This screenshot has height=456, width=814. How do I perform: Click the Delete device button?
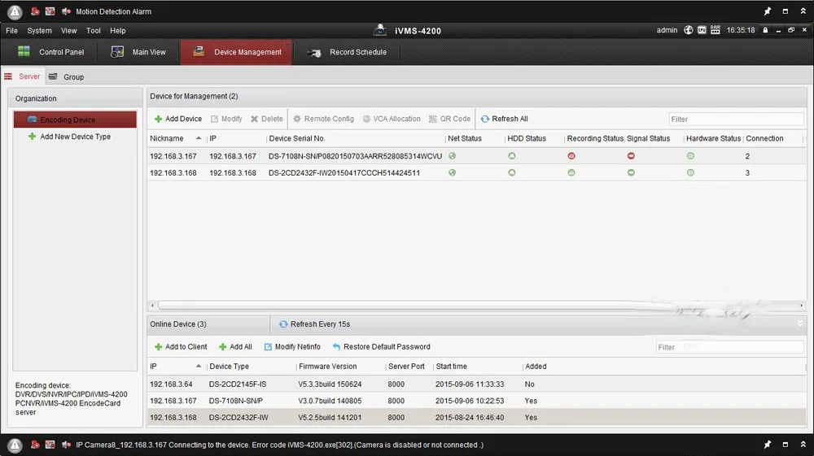(267, 119)
